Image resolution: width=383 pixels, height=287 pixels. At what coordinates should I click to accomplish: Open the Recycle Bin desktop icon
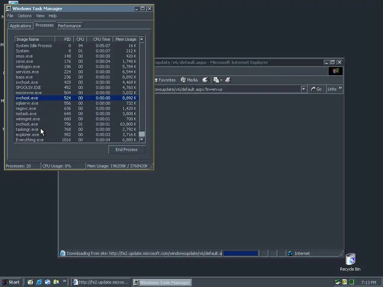350,262
